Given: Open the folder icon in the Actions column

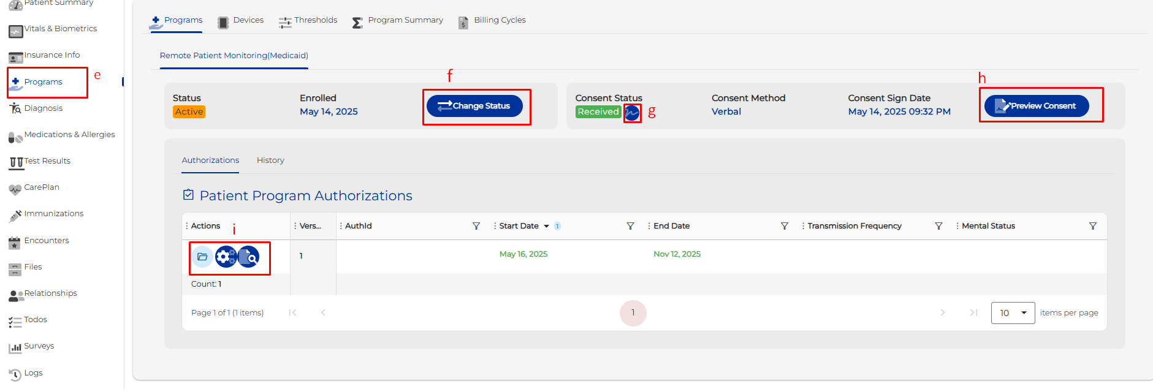Looking at the screenshot, I should pyautogui.click(x=202, y=257).
